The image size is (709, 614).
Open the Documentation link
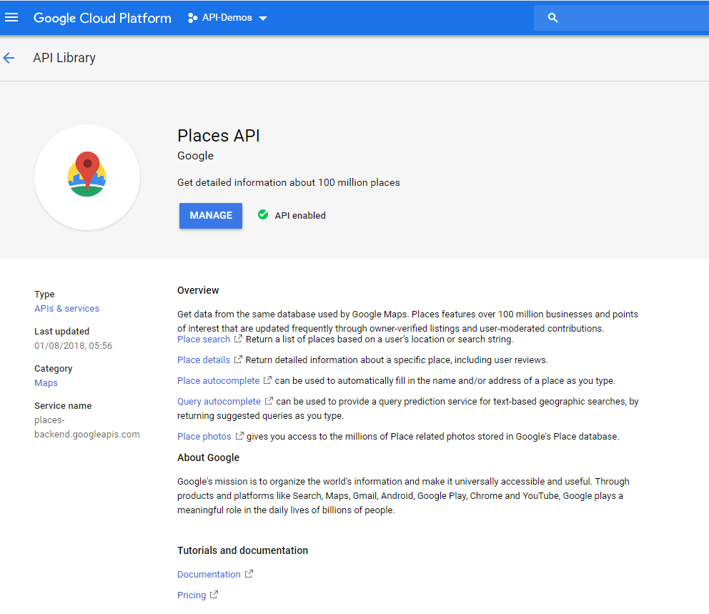point(209,574)
